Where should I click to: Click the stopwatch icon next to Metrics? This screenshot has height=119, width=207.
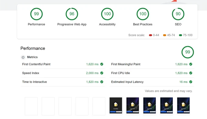tap(23, 57)
